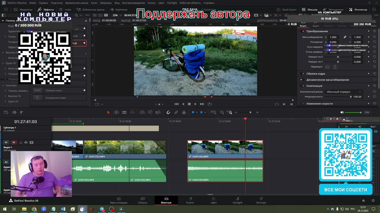Open the Файл menu

[x=33, y=3]
